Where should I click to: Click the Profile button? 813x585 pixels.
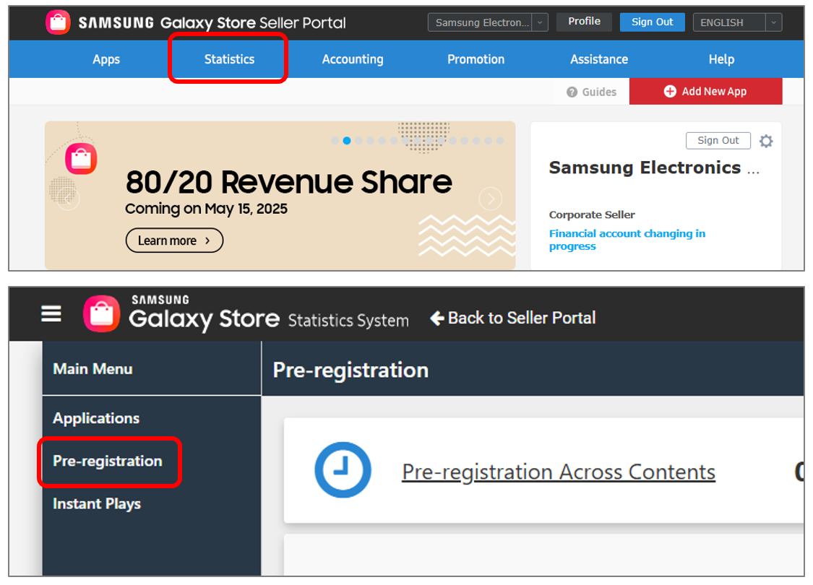[584, 22]
